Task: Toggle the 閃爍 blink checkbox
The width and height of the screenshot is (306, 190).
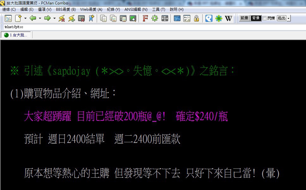Action: click(x=265, y=18)
